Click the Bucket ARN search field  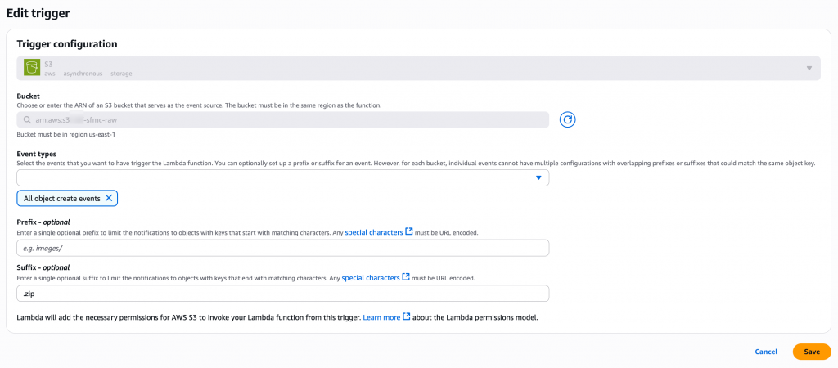tap(282, 119)
